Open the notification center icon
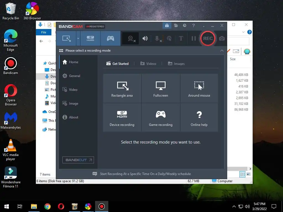Viewport: 283px width, 212px height. click(274, 206)
